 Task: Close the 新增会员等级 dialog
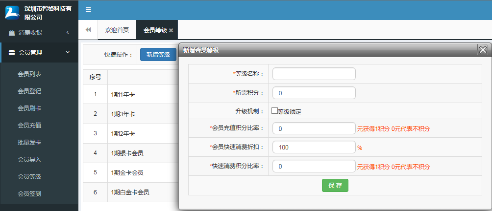click(x=483, y=49)
